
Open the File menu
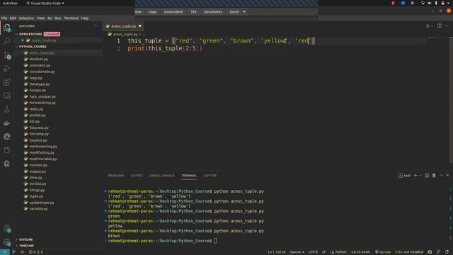[4, 18]
